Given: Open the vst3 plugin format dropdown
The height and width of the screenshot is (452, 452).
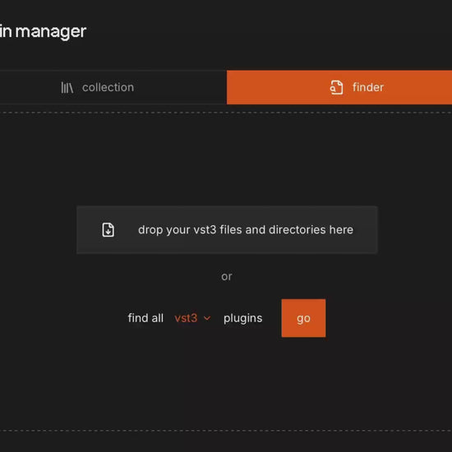Looking at the screenshot, I should [192, 318].
